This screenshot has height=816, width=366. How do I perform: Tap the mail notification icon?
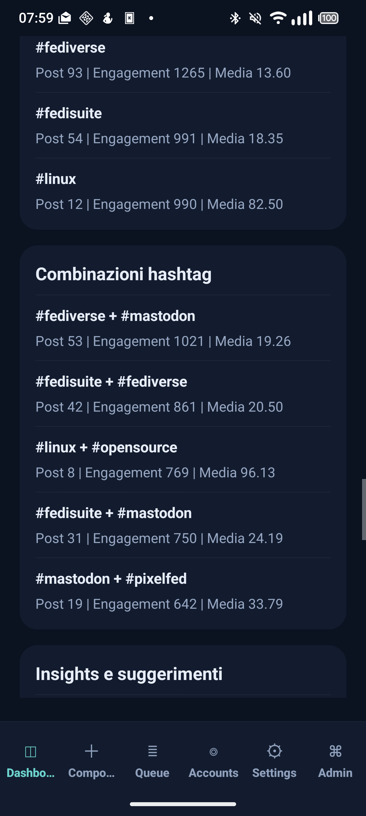click(65, 18)
